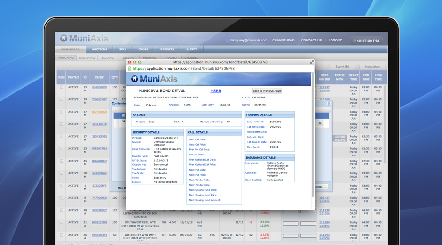Tick the REM checkbox for CUSIP 846900AC2
Viewport: 442px width, 245px height.
click(62, 161)
